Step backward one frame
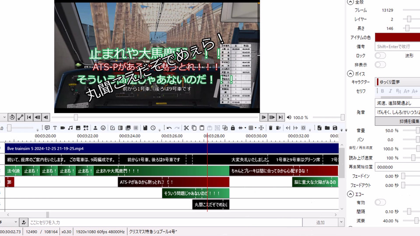 46,117
